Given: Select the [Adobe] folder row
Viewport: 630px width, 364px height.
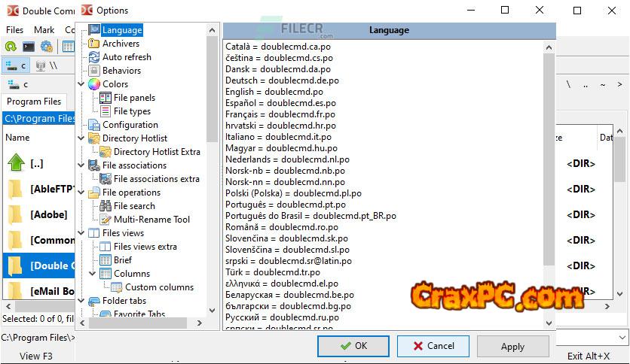Looking at the screenshot, I should (x=38, y=214).
